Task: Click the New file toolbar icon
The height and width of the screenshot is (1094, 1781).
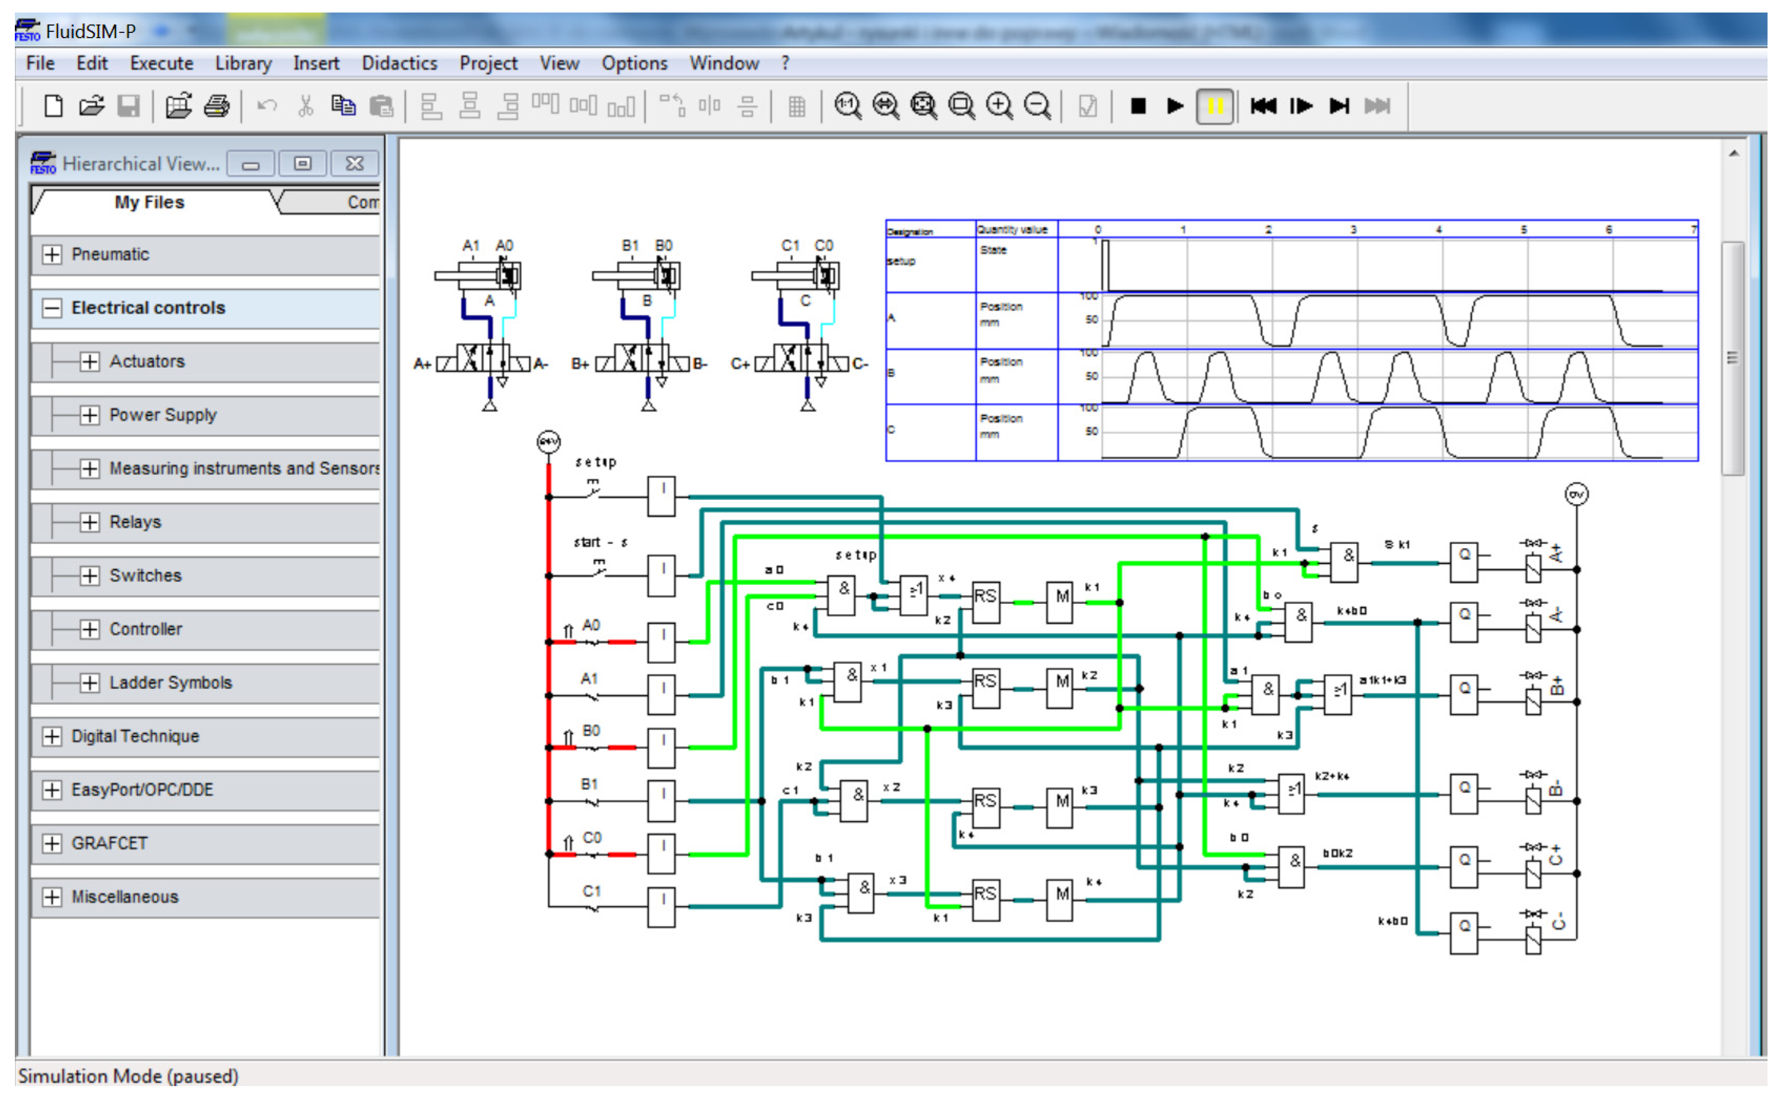Action: (x=53, y=106)
